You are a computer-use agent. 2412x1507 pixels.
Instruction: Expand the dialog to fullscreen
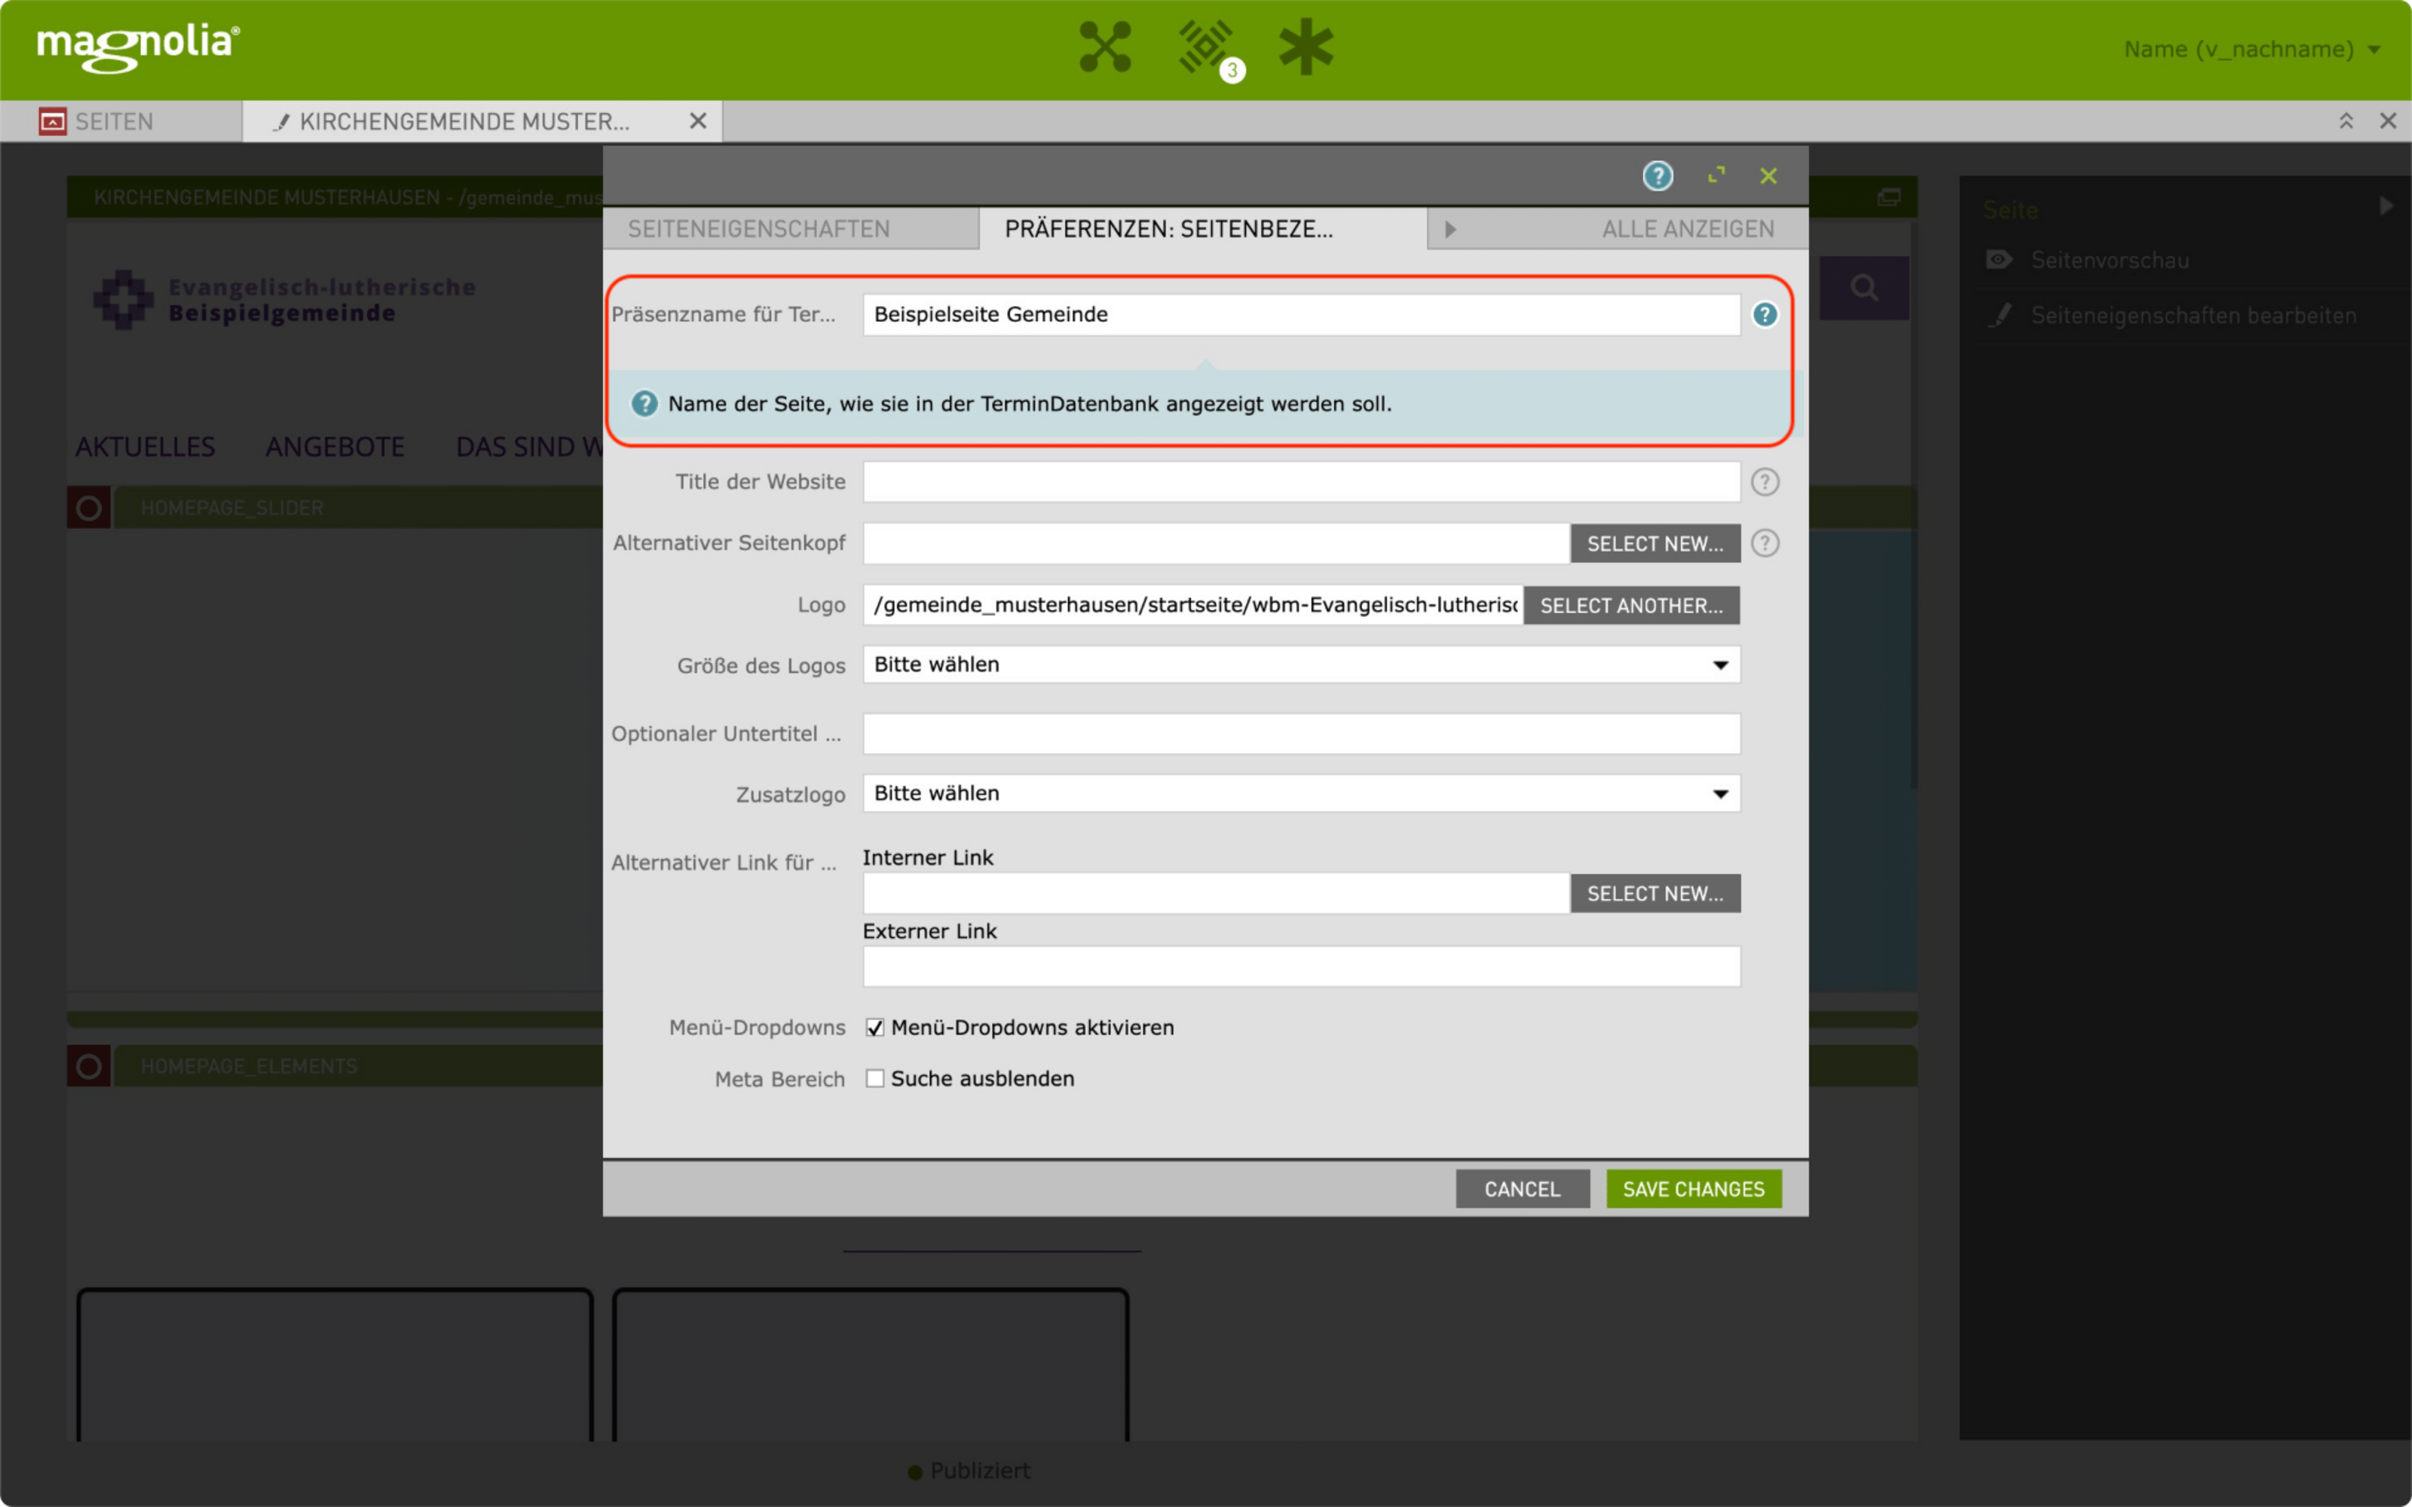1716,176
